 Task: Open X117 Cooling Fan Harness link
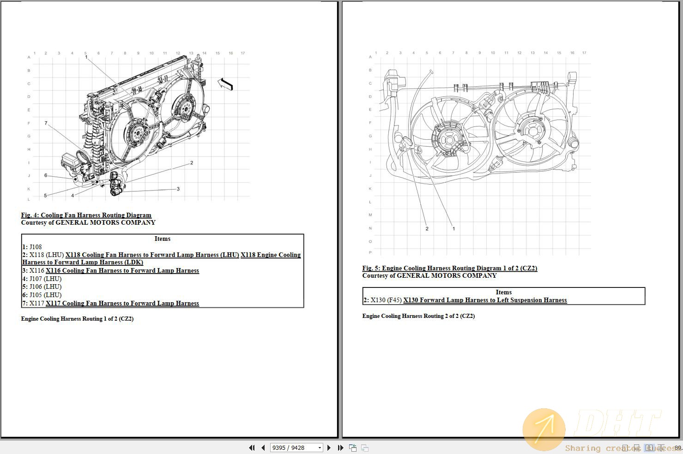tap(122, 304)
